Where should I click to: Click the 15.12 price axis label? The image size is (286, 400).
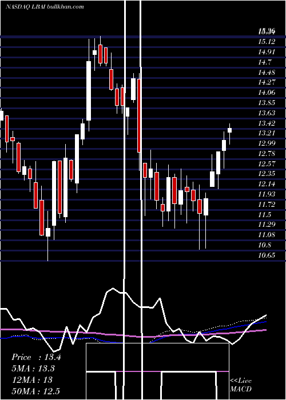tap(267, 42)
